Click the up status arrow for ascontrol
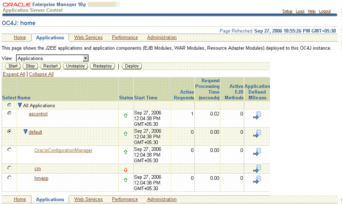The height and width of the screenshot is (204, 342). [126, 116]
